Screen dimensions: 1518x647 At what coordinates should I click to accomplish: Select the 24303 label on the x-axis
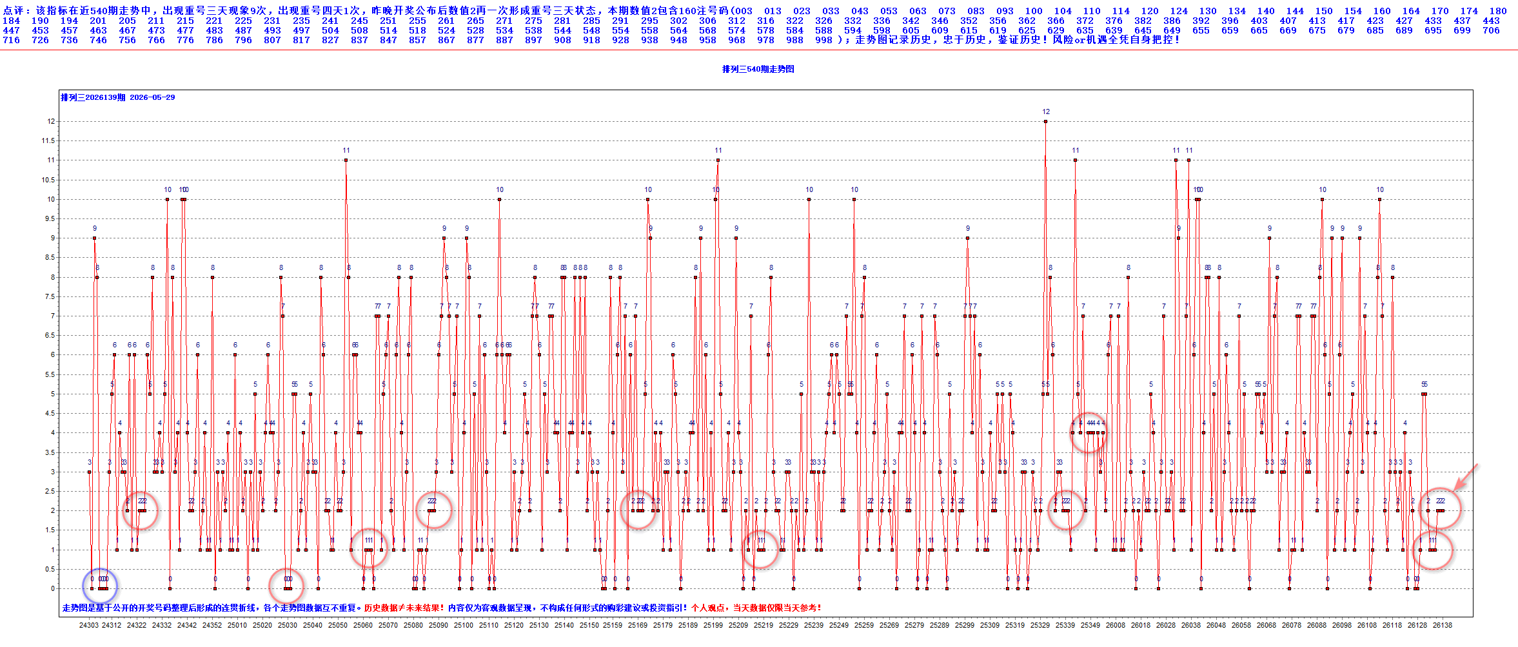[x=89, y=625]
